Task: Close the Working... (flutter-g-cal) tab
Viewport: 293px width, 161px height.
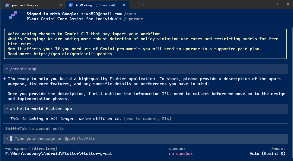Action: pos(124,5)
